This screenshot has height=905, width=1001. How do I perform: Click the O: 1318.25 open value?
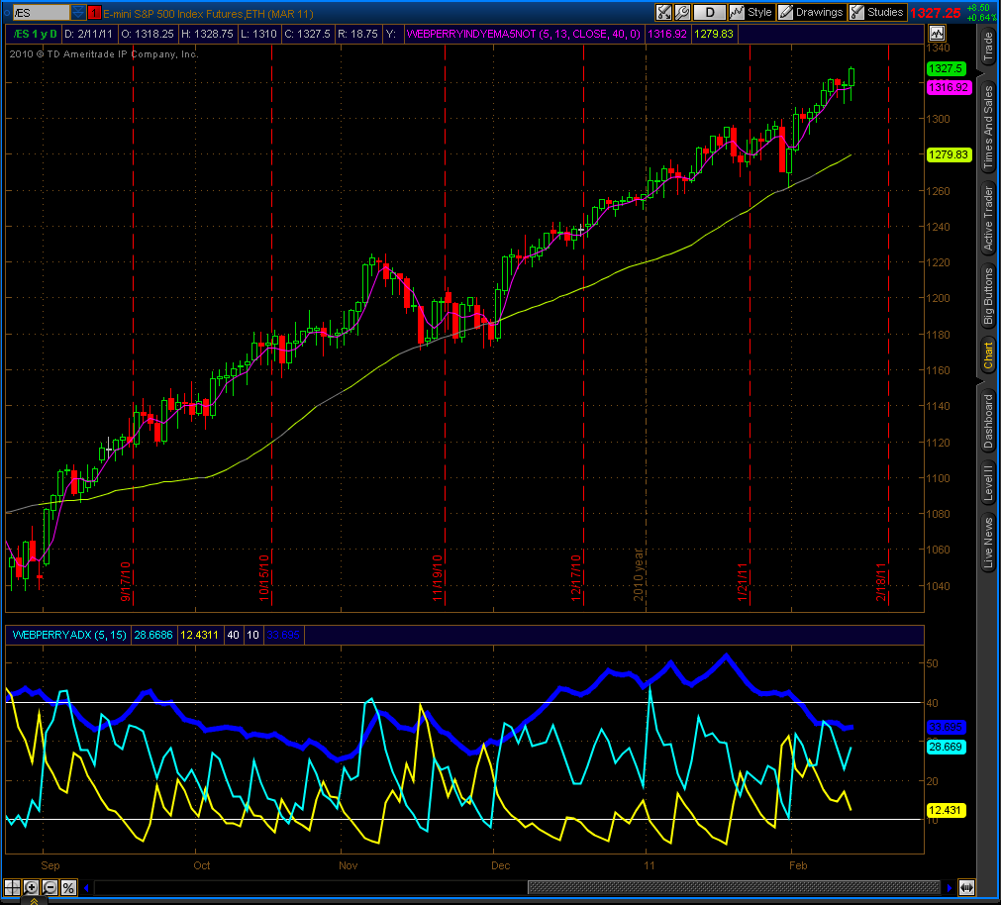(x=148, y=34)
